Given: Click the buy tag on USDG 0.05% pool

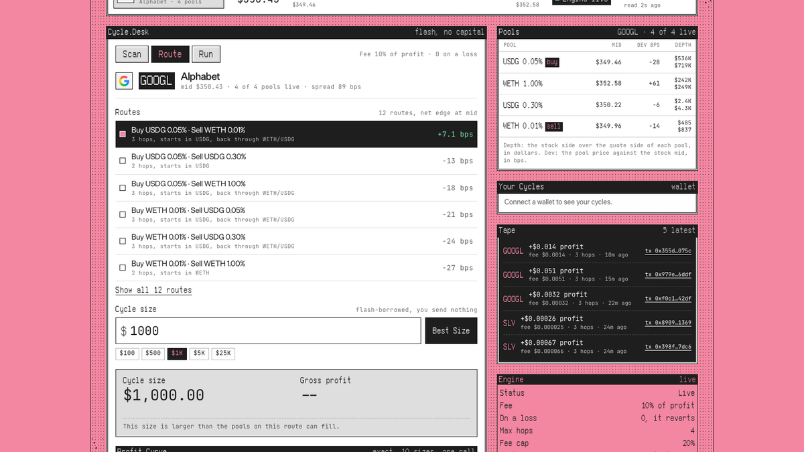Looking at the screenshot, I should 552,62.
